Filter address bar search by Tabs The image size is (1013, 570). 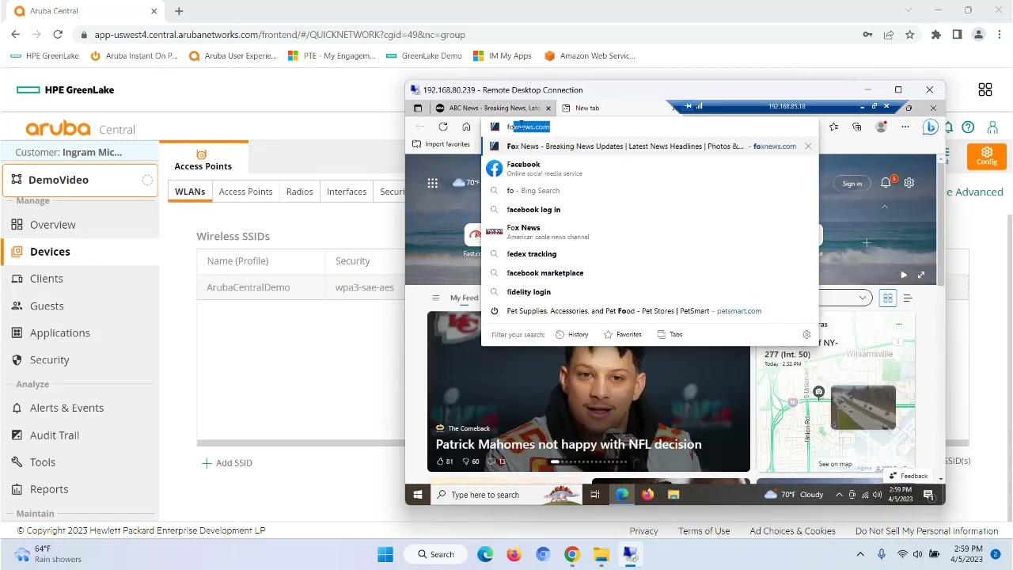pyautogui.click(x=670, y=335)
